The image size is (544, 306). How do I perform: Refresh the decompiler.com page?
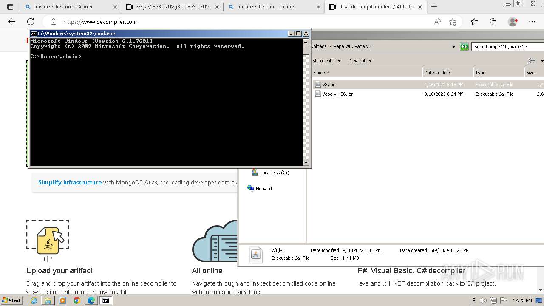pos(31,22)
